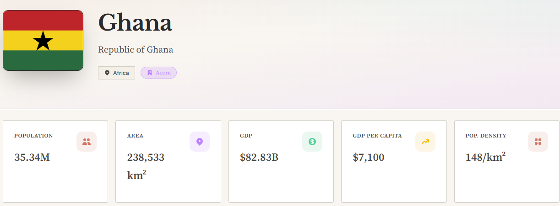The height and width of the screenshot is (206, 560).
Task: Click the bookmark icon in Accra badge
Action: pyautogui.click(x=150, y=73)
